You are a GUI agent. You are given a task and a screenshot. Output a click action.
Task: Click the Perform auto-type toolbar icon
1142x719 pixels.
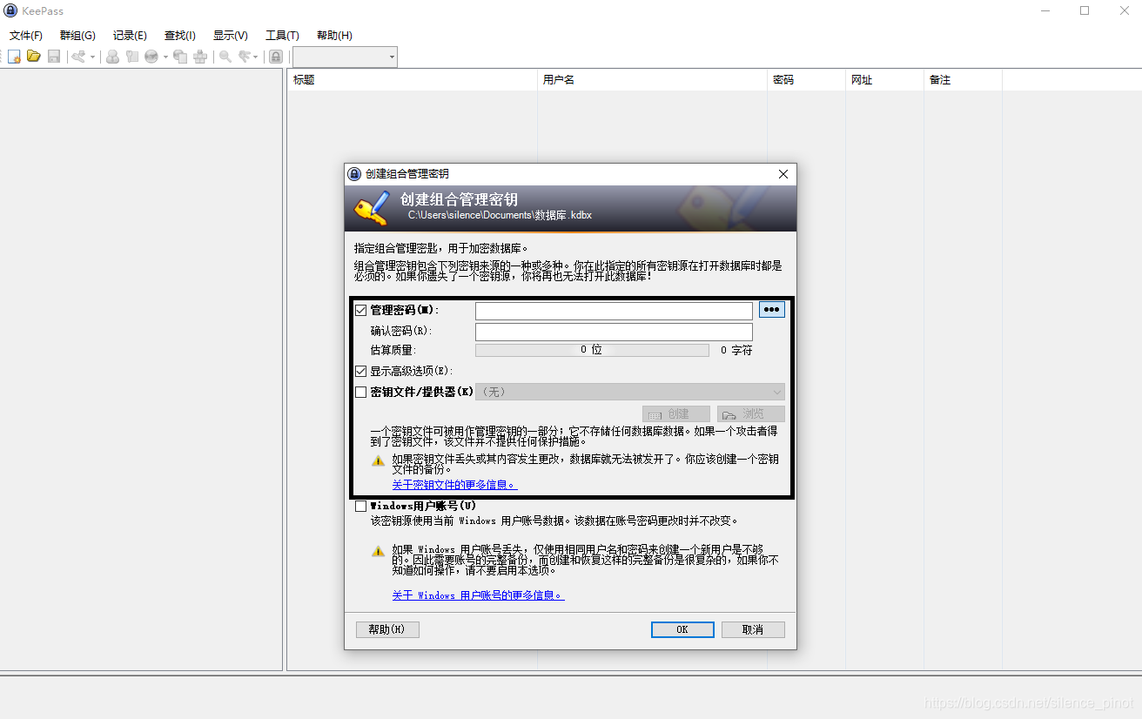(200, 57)
